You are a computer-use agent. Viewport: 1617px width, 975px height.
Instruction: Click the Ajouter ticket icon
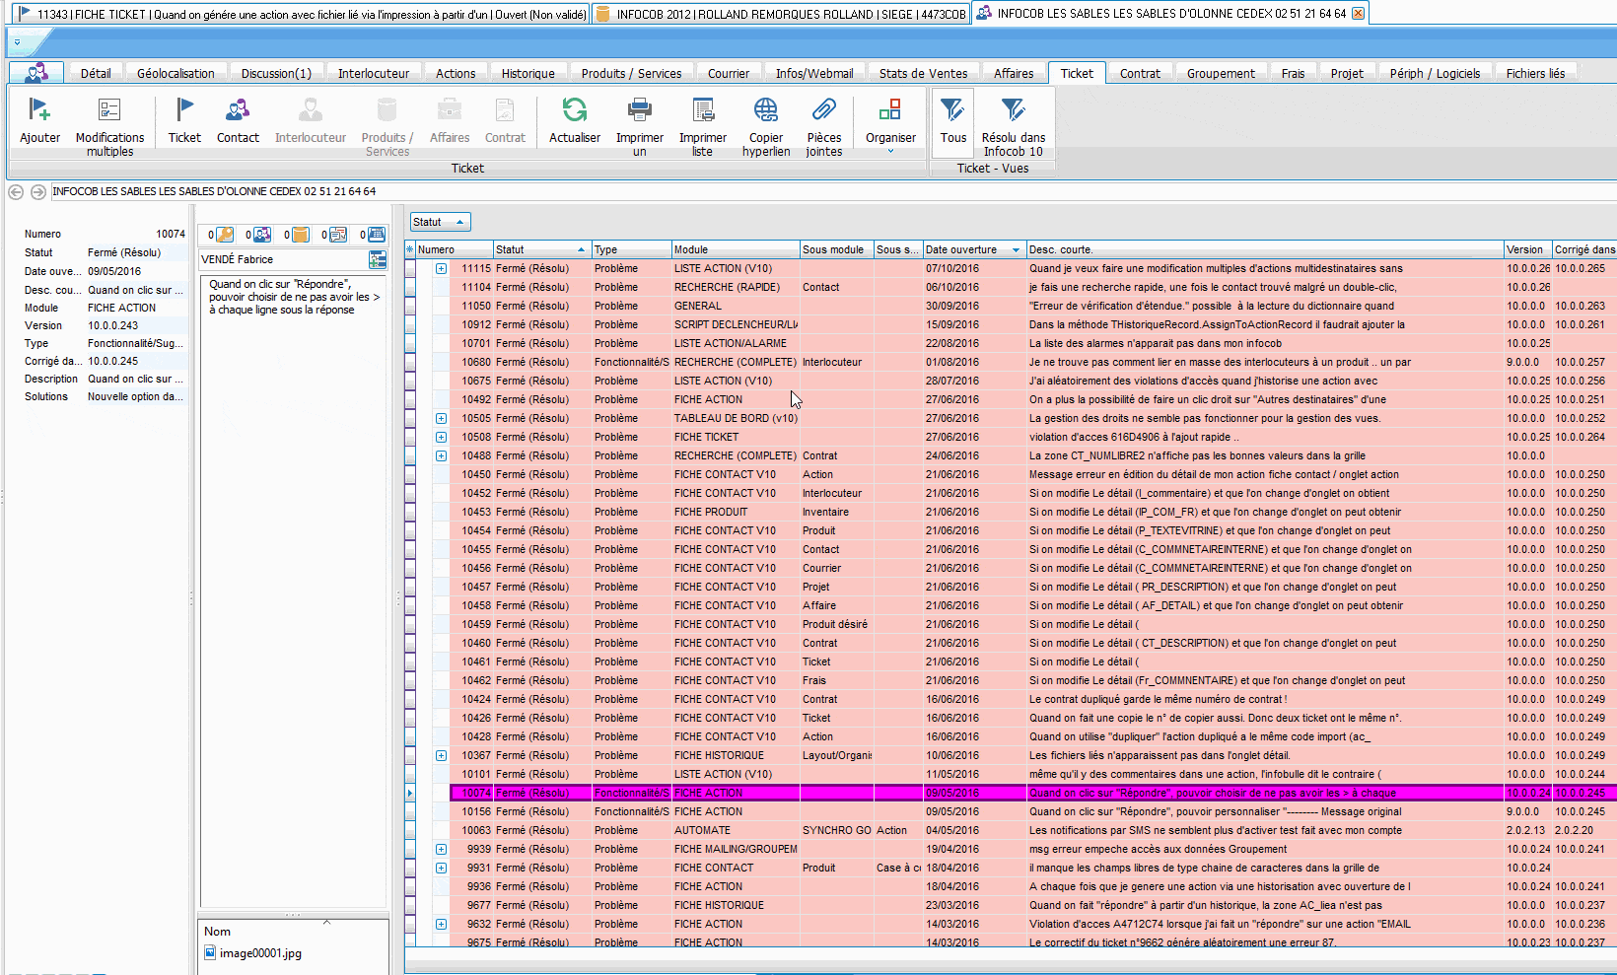(x=39, y=110)
